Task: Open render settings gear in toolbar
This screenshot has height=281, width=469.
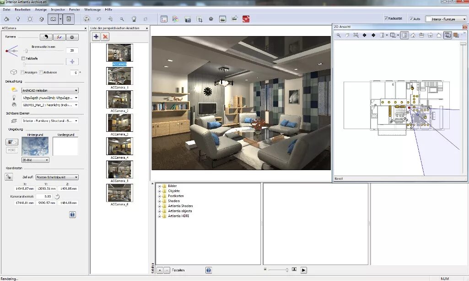Action: pos(211,19)
